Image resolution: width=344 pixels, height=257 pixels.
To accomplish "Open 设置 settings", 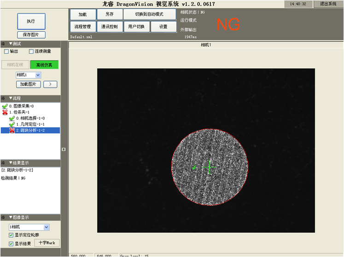I will click(163, 27).
